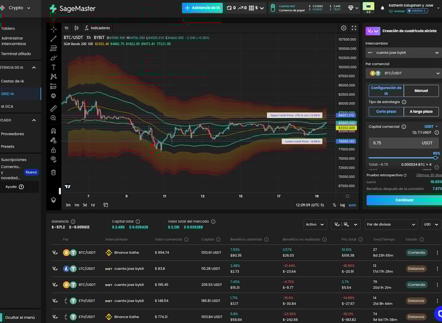The height and width of the screenshot is (323, 442).
Task: Switch to Manual configuration tab
Action: tap(421, 91)
